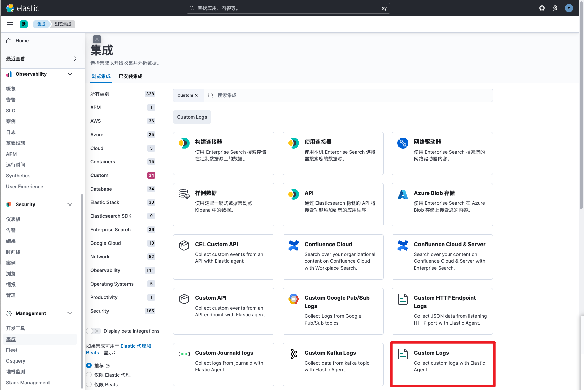Click the Elastic logo in header
Image resolution: width=584 pixels, height=390 pixels.
(x=22, y=8)
